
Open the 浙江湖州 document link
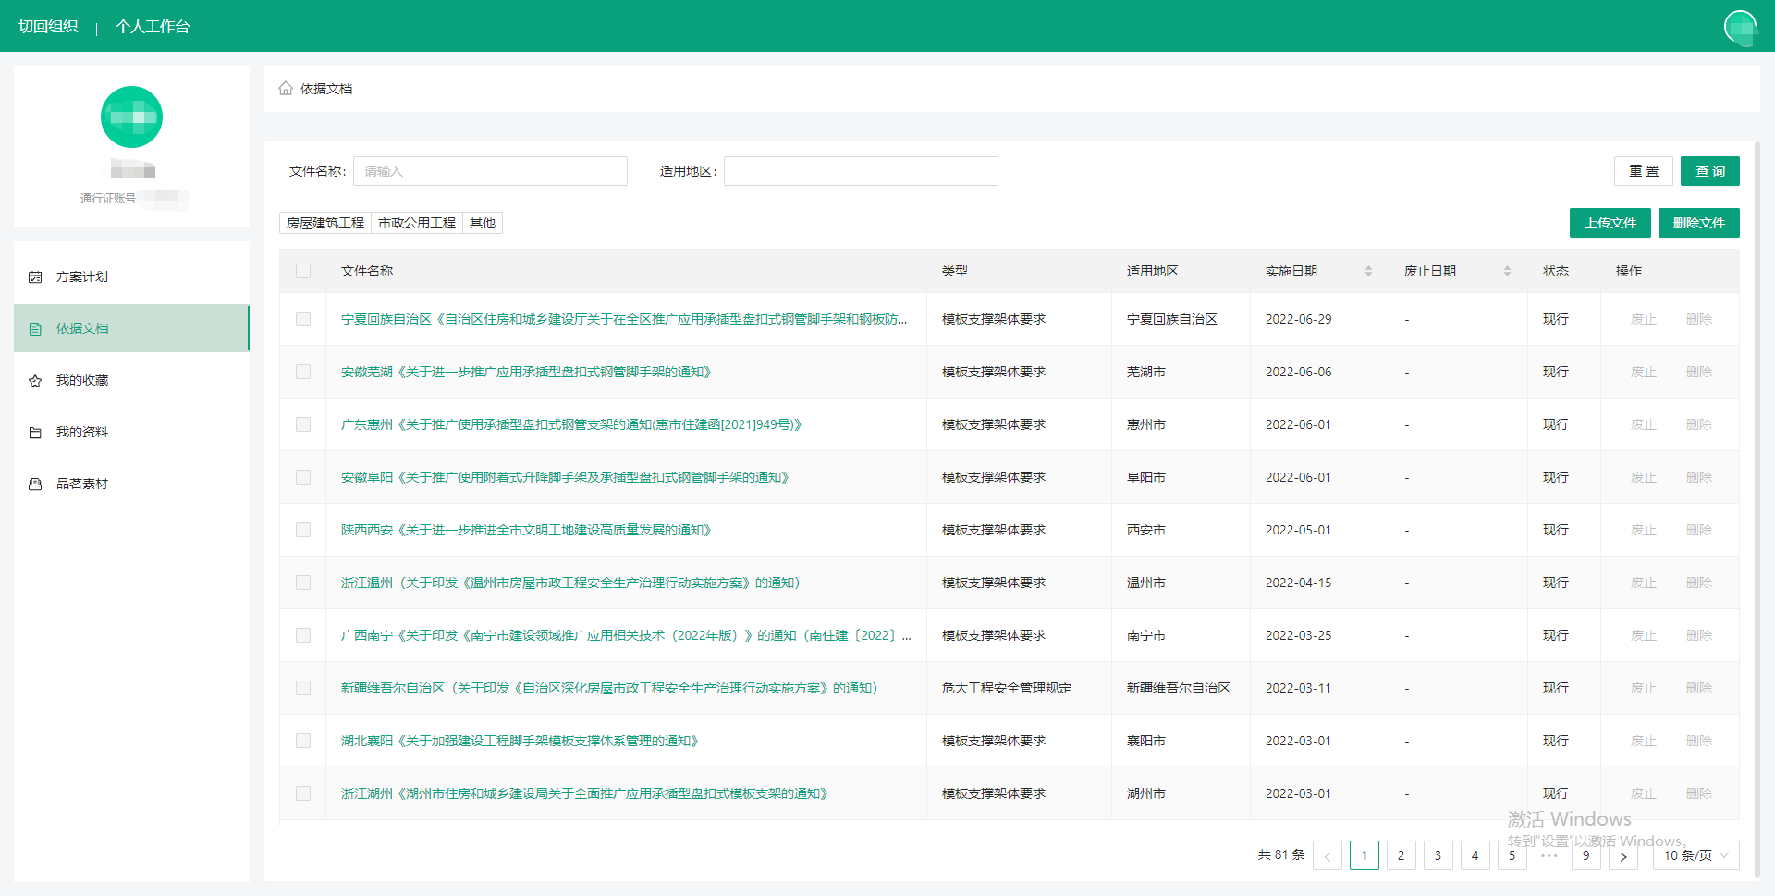pyautogui.click(x=584, y=793)
